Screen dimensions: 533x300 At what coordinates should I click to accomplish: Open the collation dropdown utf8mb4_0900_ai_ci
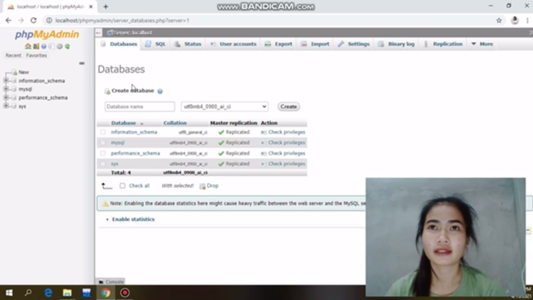[x=224, y=107]
